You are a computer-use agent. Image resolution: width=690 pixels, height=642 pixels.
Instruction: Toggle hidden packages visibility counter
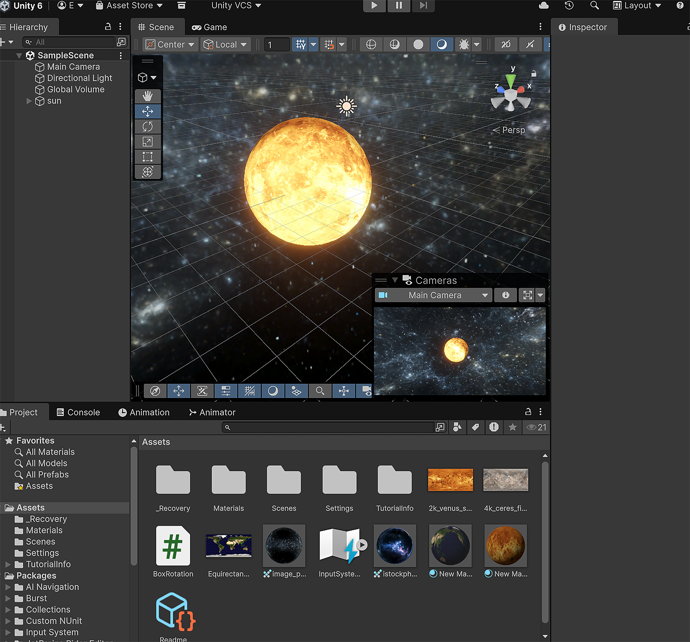537,427
